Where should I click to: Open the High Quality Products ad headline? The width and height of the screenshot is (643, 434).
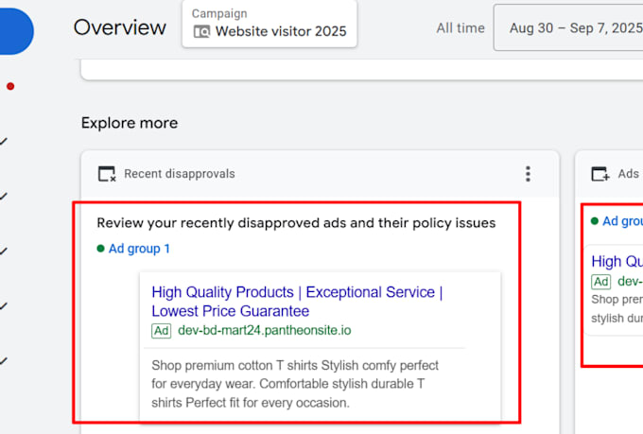297,302
